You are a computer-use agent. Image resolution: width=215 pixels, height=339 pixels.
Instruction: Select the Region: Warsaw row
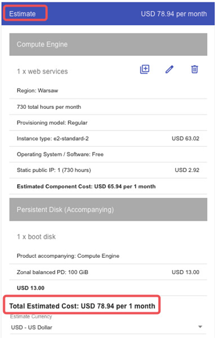tap(108, 91)
